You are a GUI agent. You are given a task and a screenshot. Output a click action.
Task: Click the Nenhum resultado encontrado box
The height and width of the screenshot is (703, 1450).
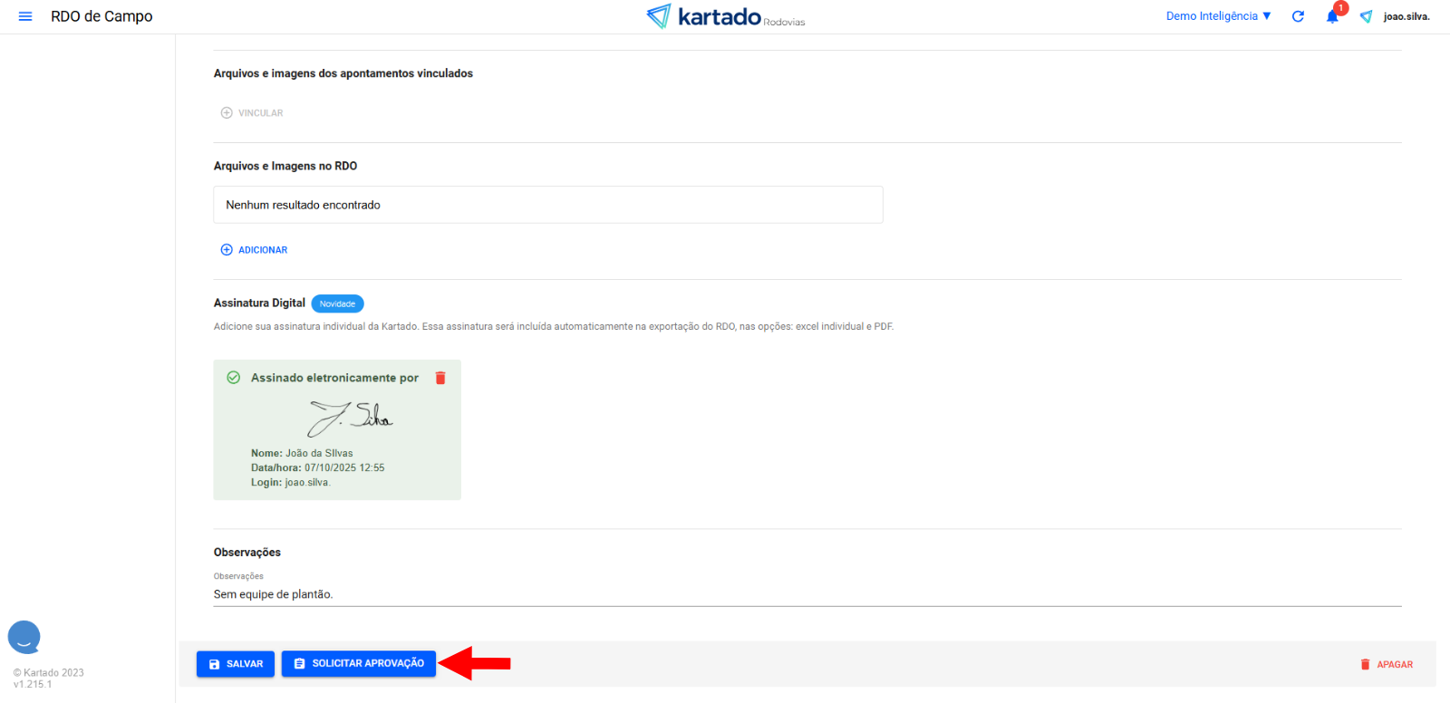pyautogui.click(x=548, y=205)
